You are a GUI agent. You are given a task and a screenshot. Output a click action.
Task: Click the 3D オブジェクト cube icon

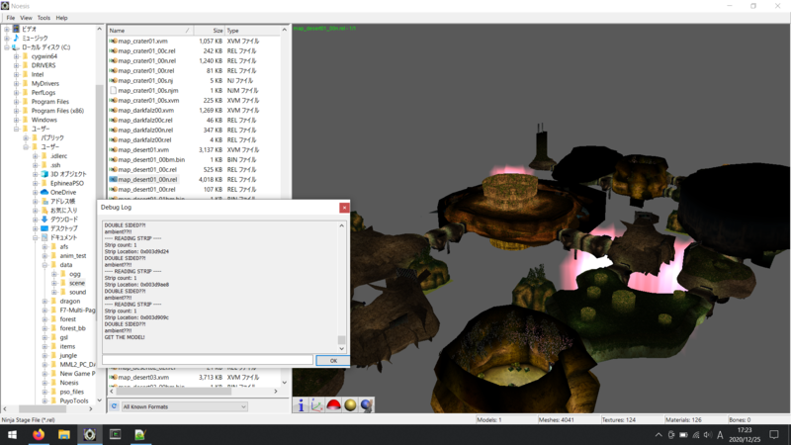(44, 174)
